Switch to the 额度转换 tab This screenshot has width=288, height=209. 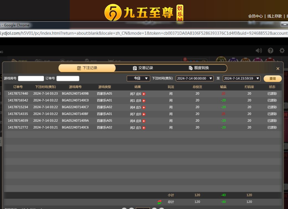click(199, 68)
